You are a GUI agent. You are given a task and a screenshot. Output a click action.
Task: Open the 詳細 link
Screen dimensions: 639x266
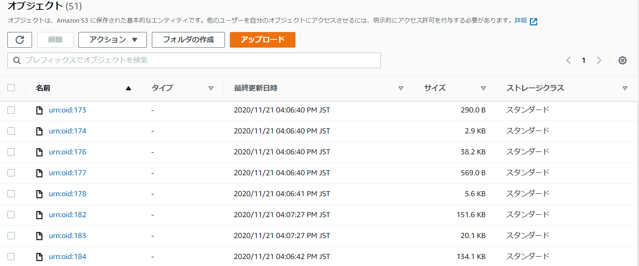click(521, 21)
